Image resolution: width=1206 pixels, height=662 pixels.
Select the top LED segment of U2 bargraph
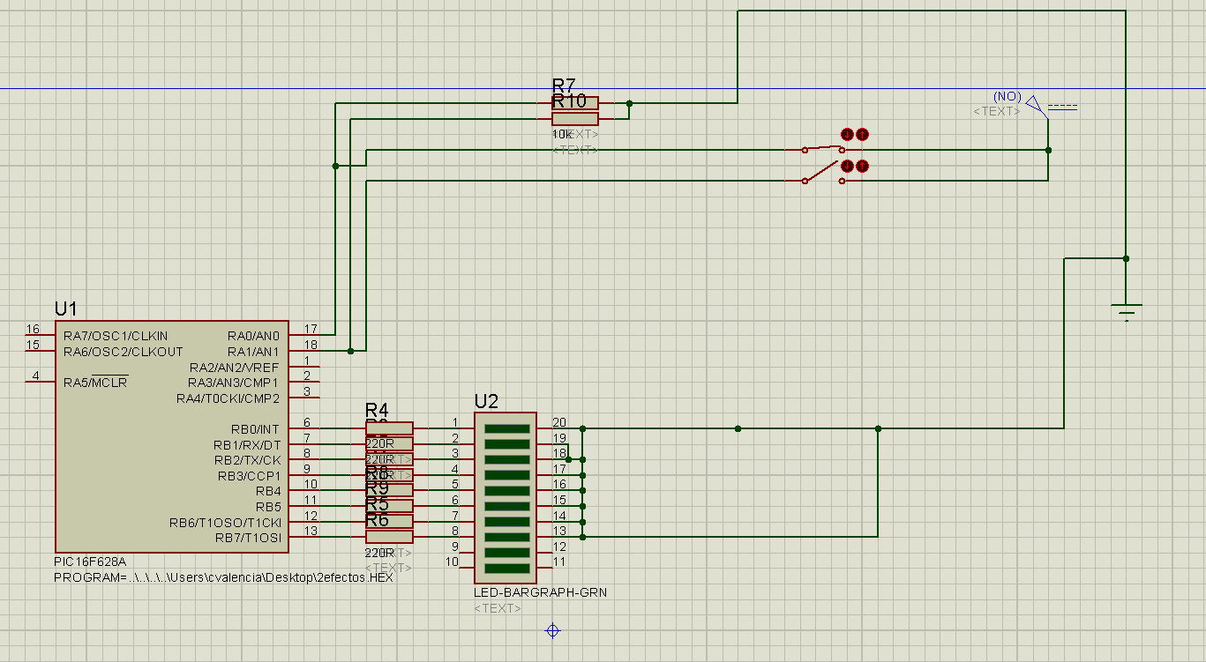tap(506, 428)
